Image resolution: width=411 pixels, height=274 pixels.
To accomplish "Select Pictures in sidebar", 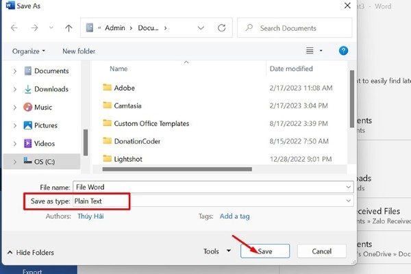I will (40, 125).
